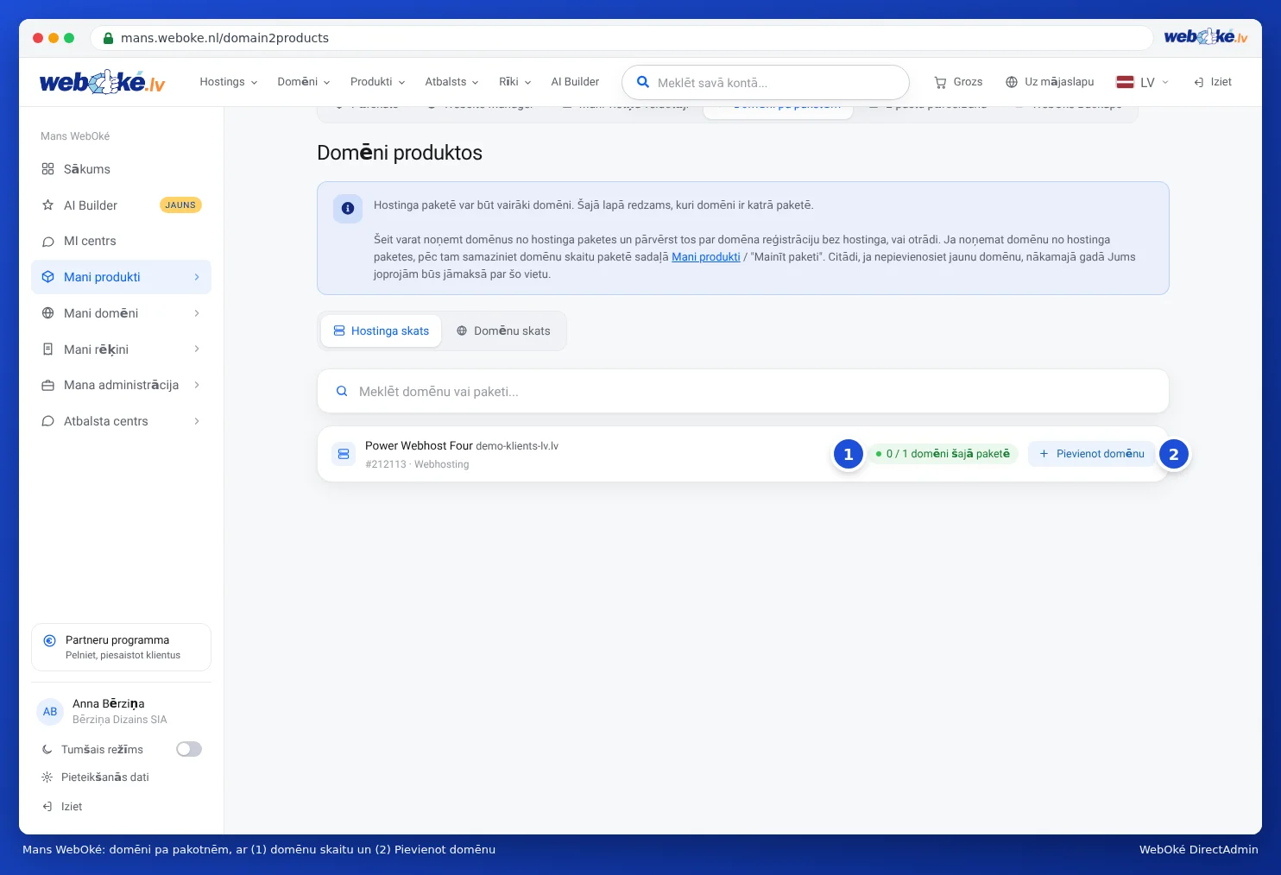This screenshot has width=1281, height=875.
Task: Open the Grozs shopping cart
Action: coord(958,82)
